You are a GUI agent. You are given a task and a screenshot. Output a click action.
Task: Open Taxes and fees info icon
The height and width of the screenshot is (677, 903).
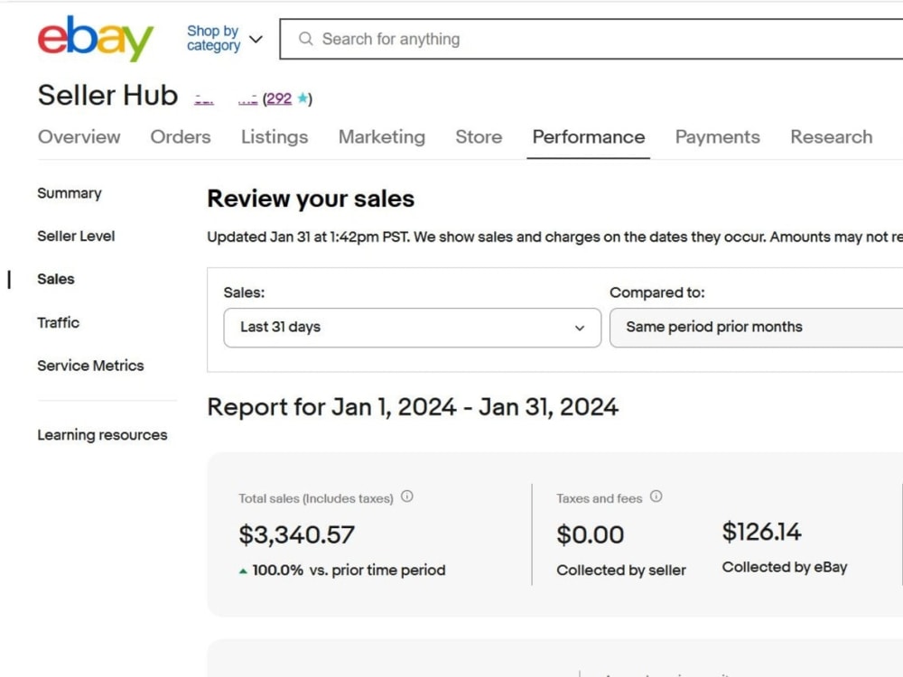pos(656,496)
